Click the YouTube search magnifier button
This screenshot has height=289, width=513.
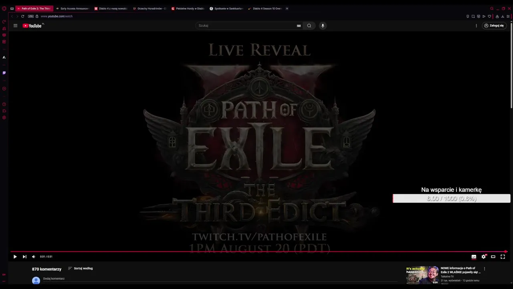click(309, 26)
